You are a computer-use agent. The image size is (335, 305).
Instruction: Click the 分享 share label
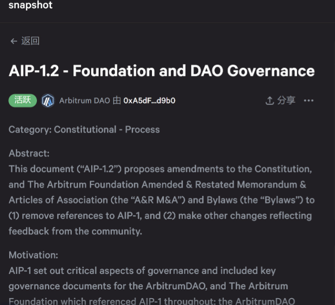286,101
